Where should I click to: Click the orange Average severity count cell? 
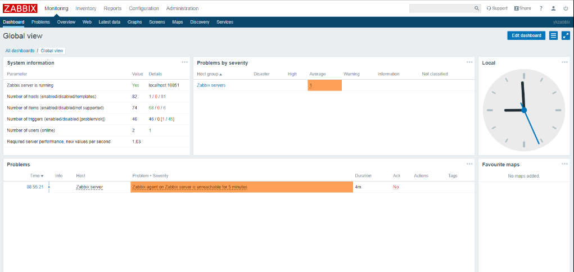[325, 85]
